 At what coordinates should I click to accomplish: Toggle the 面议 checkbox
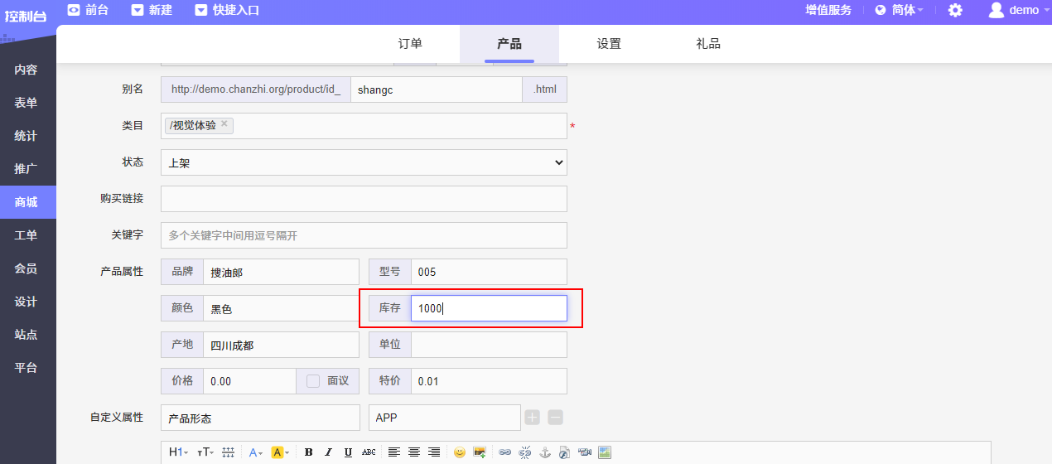click(x=313, y=381)
